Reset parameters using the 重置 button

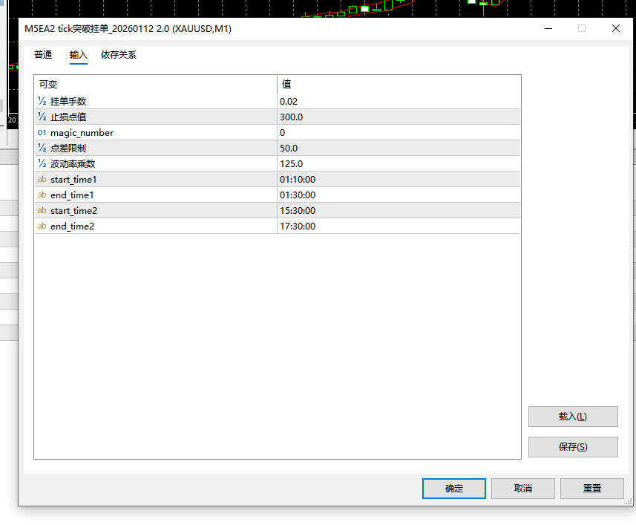[591, 488]
